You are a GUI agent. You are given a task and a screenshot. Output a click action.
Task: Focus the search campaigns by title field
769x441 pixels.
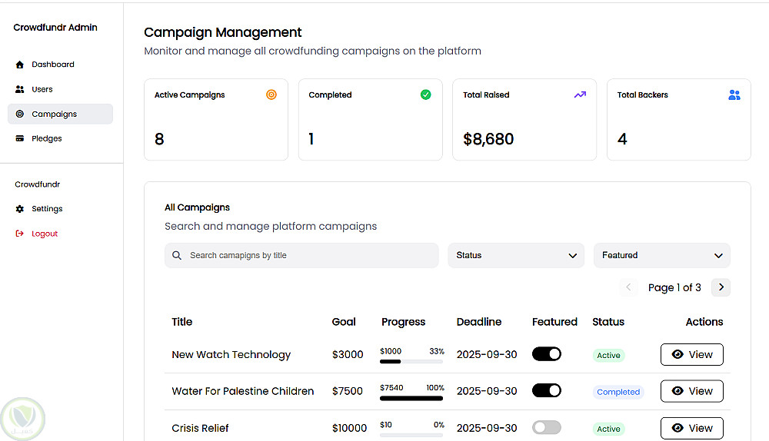[308, 256]
